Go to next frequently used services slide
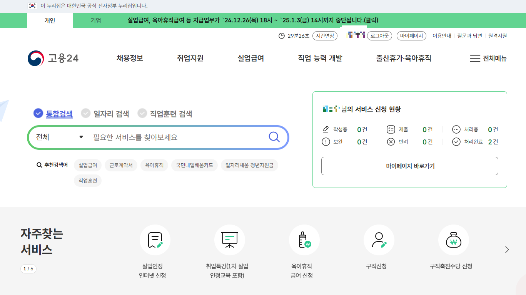The height and width of the screenshot is (295, 526). tap(507, 250)
